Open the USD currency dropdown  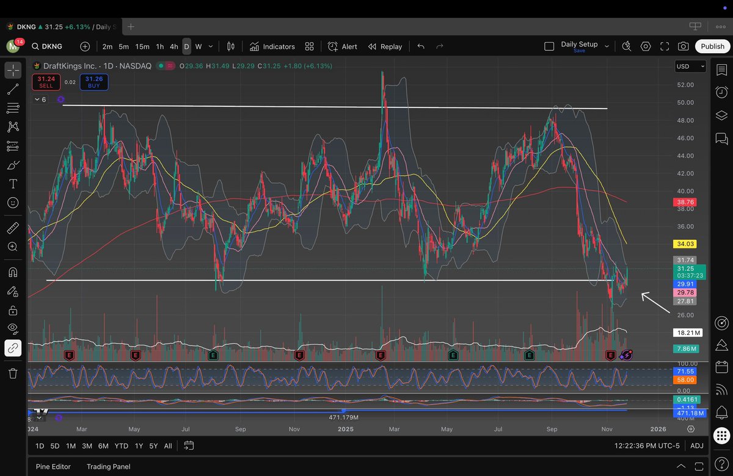pos(690,66)
